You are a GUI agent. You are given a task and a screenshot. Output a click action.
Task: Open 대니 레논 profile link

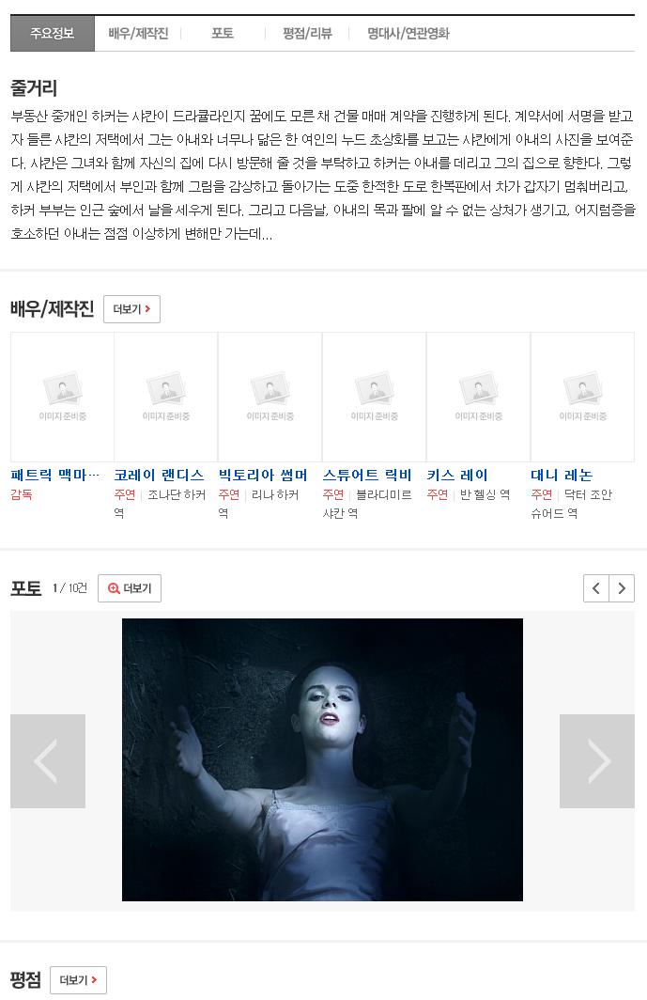click(x=562, y=476)
